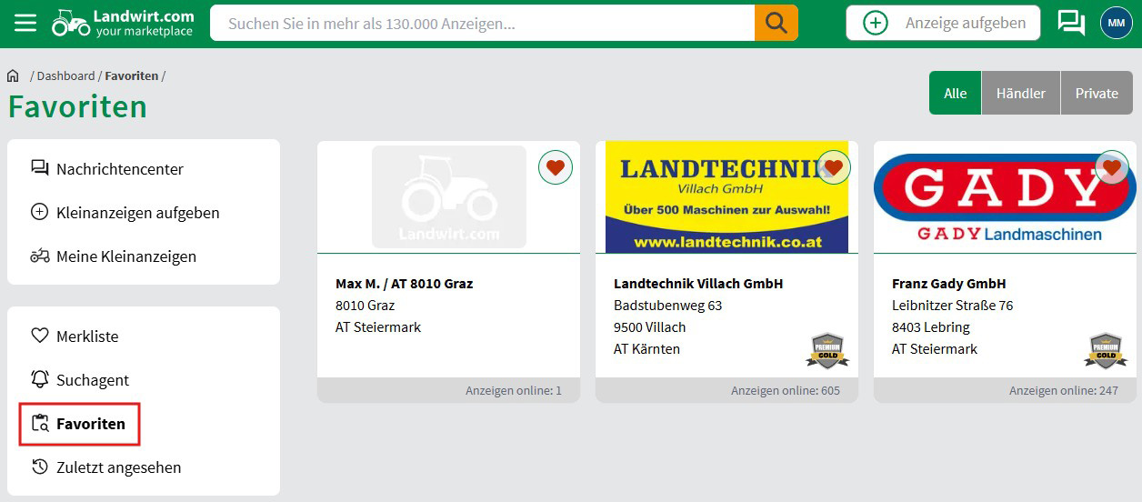Image resolution: width=1142 pixels, height=502 pixels.
Task: Open the Max M. / AT 8010 Graz seller link
Action: (x=404, y=283)
